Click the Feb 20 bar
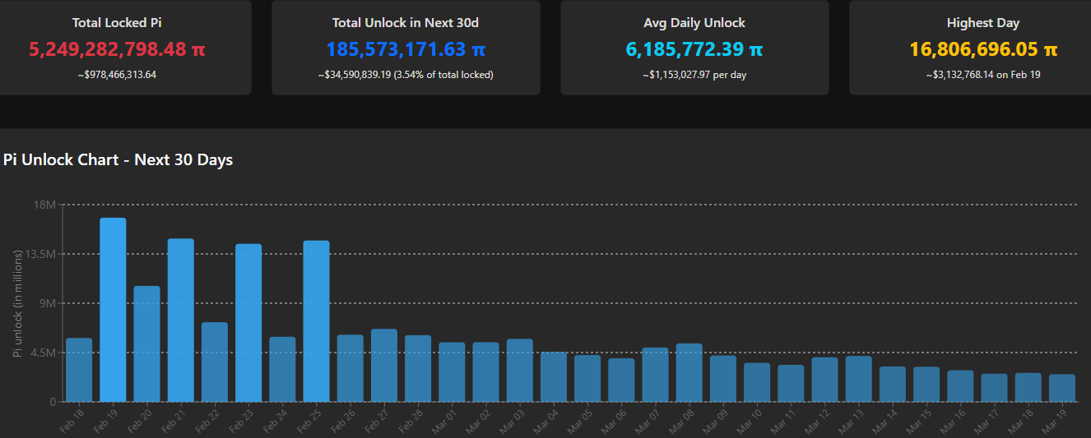1091x438 pixels. (146, 343)
